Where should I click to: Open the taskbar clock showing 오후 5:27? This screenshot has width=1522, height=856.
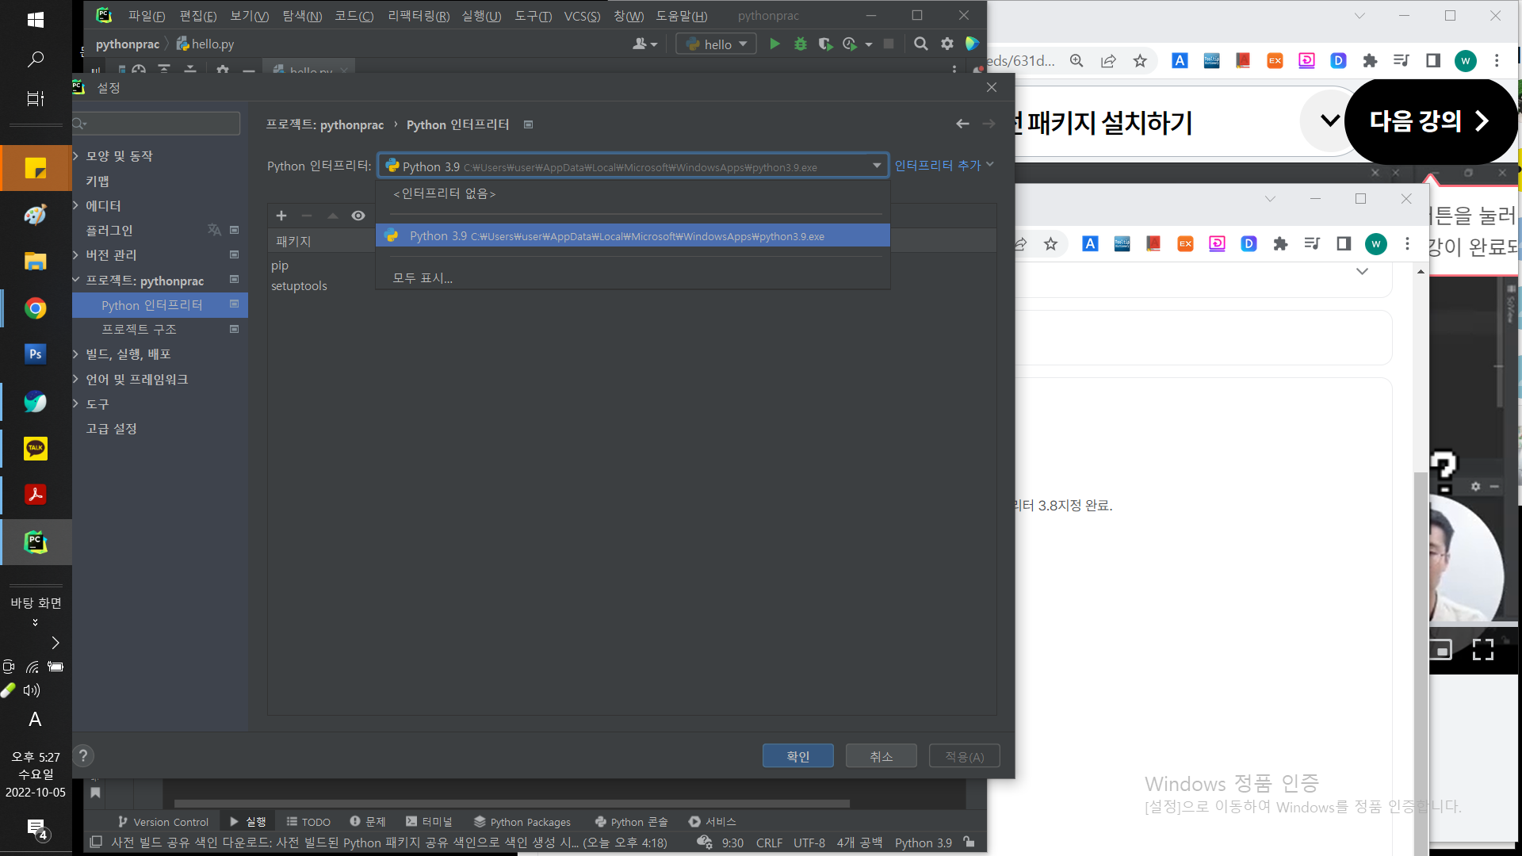[x=36, y=774]
